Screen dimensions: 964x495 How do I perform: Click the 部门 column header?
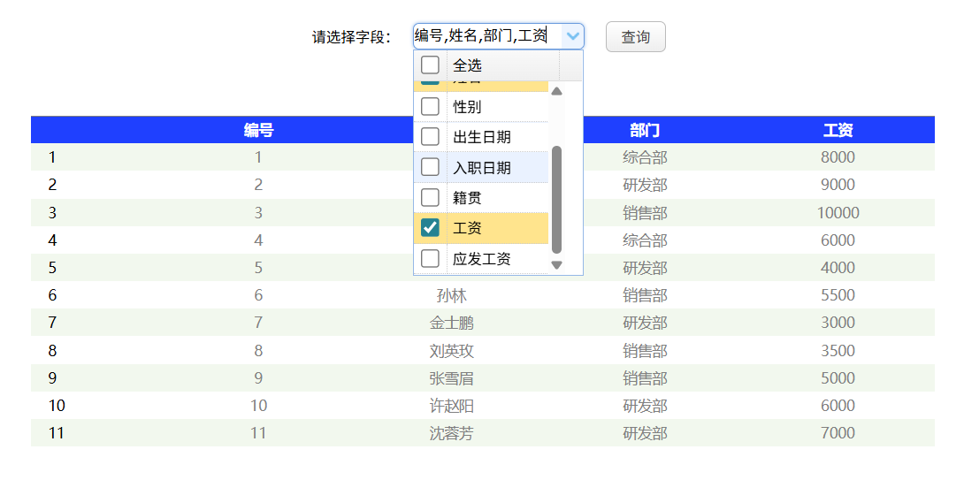(645, 130)
